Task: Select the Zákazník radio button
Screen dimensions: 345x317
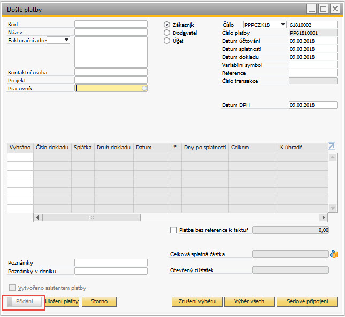Action: point(167,25)
